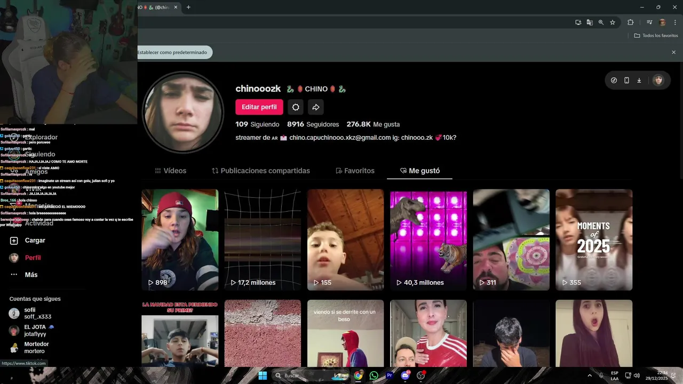This screenshot has width=683, height=384.
Task: Open Perfil in the sidebar
Action: 26,258
